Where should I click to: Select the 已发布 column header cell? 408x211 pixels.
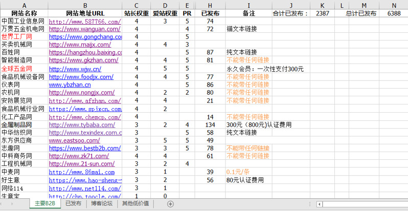210,13
